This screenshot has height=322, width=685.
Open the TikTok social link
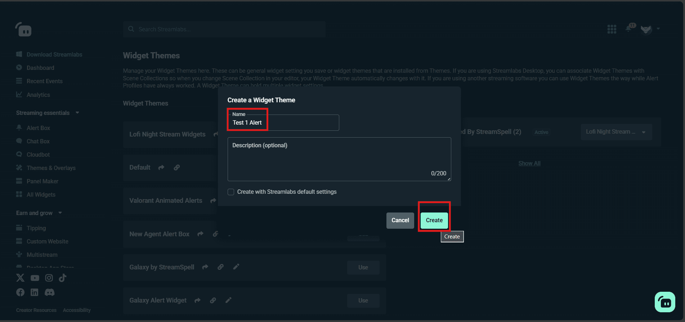63,278
